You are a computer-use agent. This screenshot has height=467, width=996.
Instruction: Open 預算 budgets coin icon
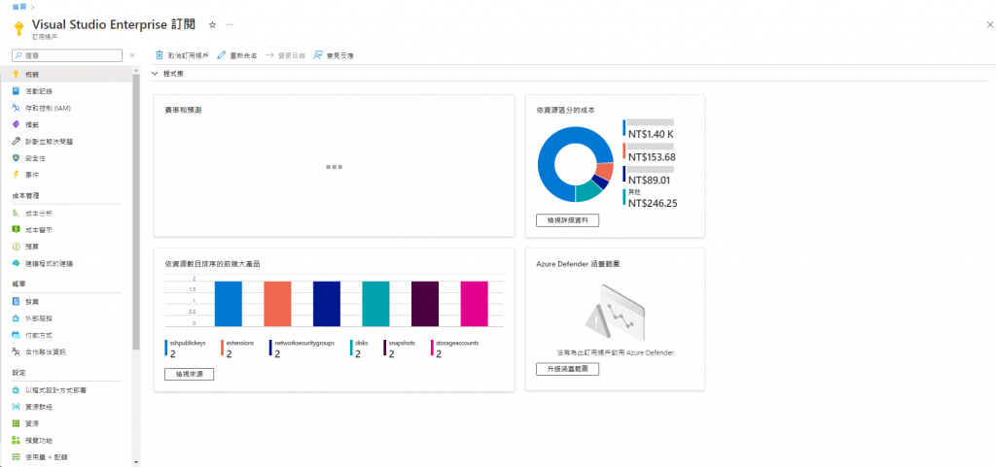pos(16,247)
